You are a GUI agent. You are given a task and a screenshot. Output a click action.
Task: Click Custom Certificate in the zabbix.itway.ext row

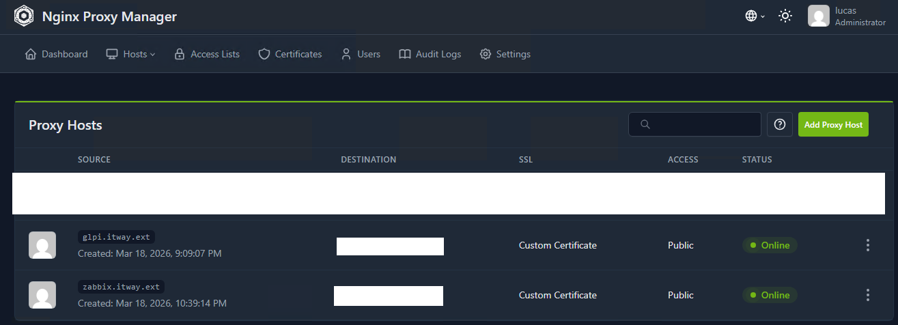click(558, 295)
